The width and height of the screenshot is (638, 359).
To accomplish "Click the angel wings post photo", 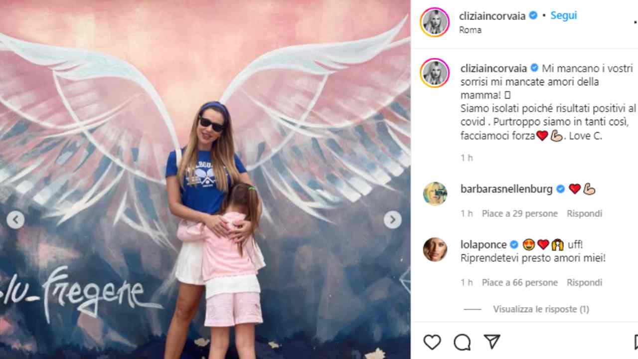I will pyautogui.click(x=205, y=179).
